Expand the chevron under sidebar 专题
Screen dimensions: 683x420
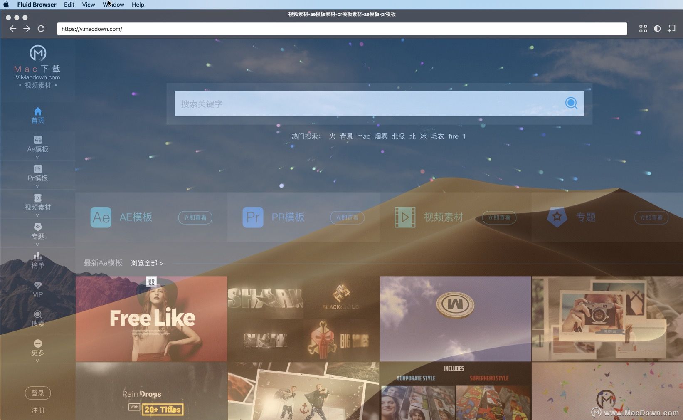[37, 245]
